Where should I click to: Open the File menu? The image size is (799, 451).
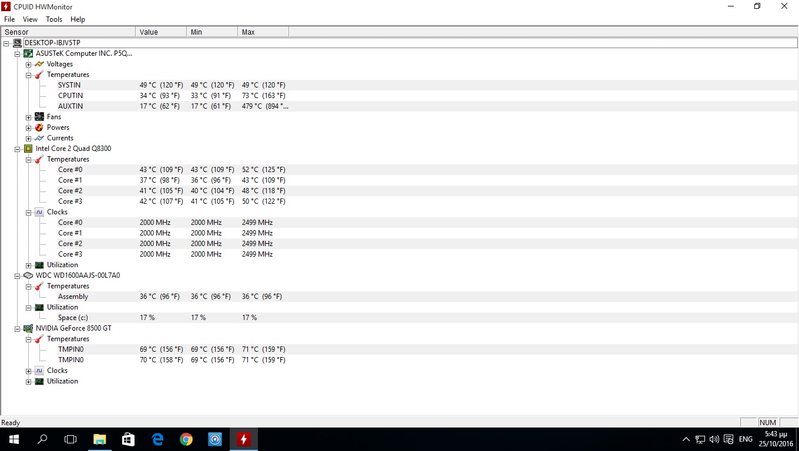click(x=9, y=19)
